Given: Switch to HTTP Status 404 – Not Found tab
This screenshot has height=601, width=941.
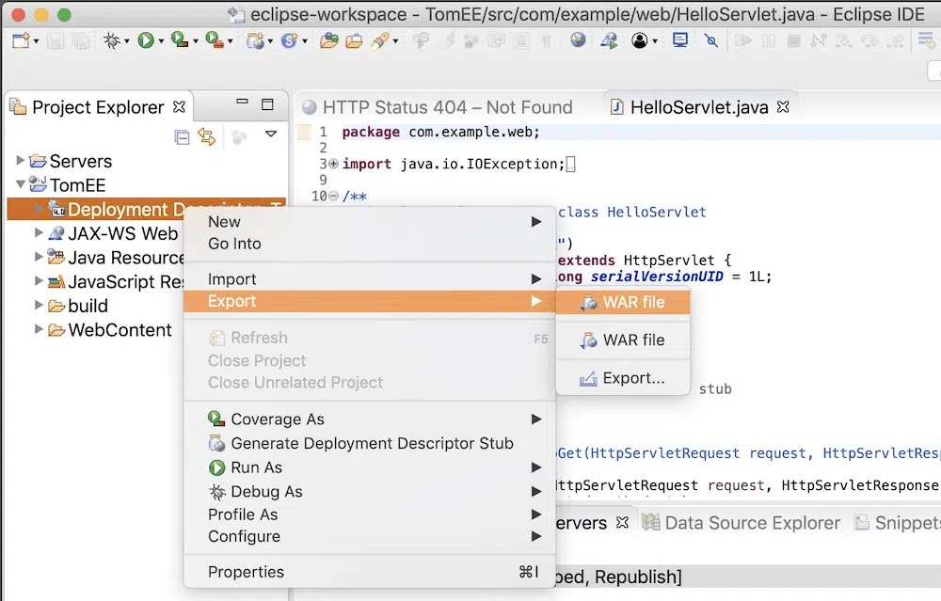Looking at the screenshot, I should (x=447, y=107).
